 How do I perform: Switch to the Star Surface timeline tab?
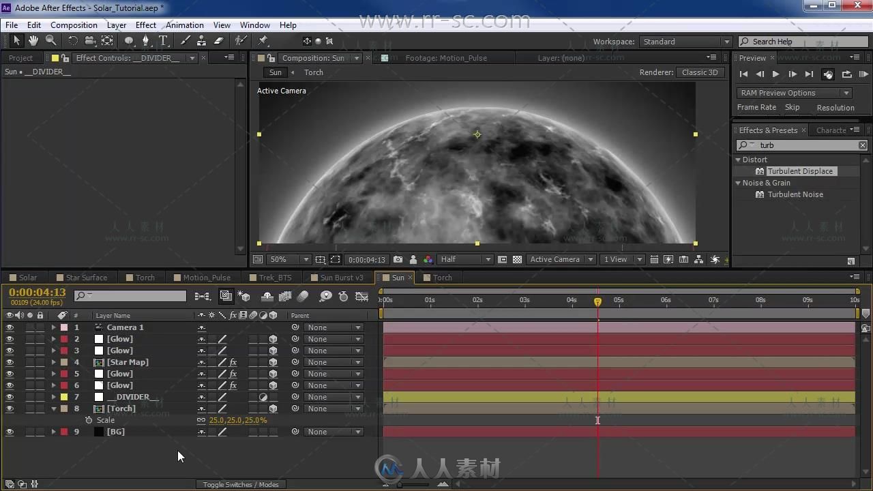coord(87,278)
